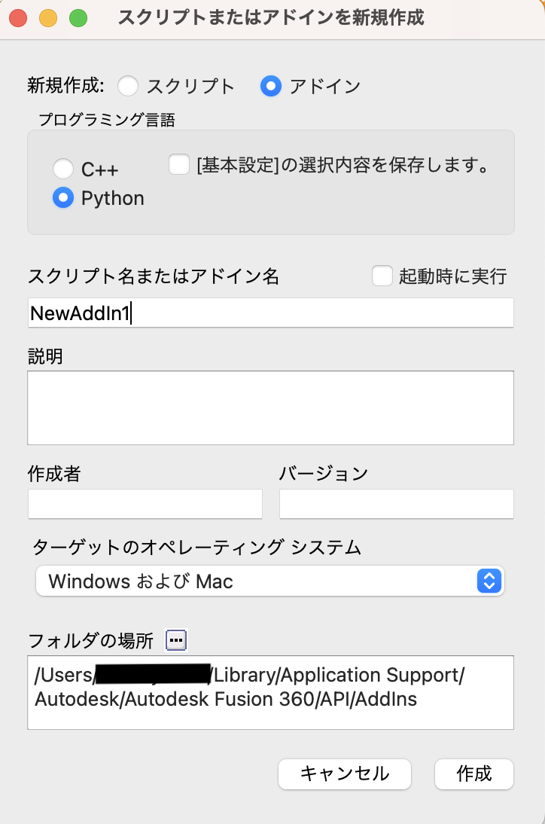Image resolution: width=545 pixels, height=824 pixels.
Task: Choose C++ as the programming language
Action: pos(62,169)
